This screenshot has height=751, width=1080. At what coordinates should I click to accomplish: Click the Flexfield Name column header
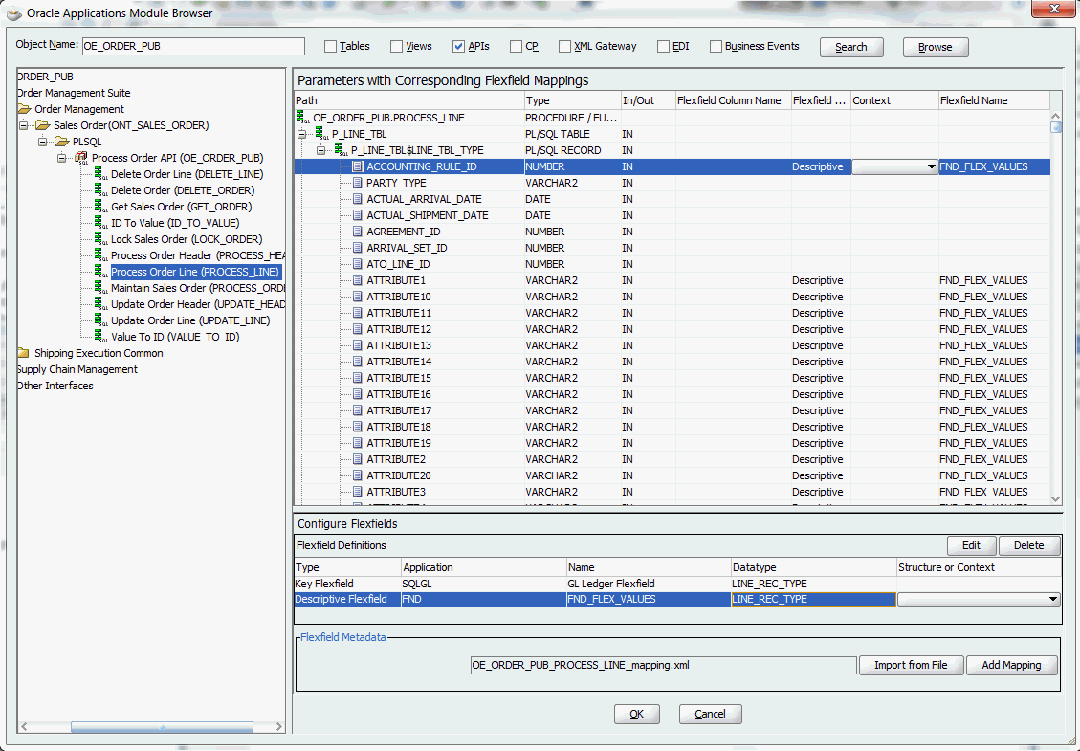994,100
